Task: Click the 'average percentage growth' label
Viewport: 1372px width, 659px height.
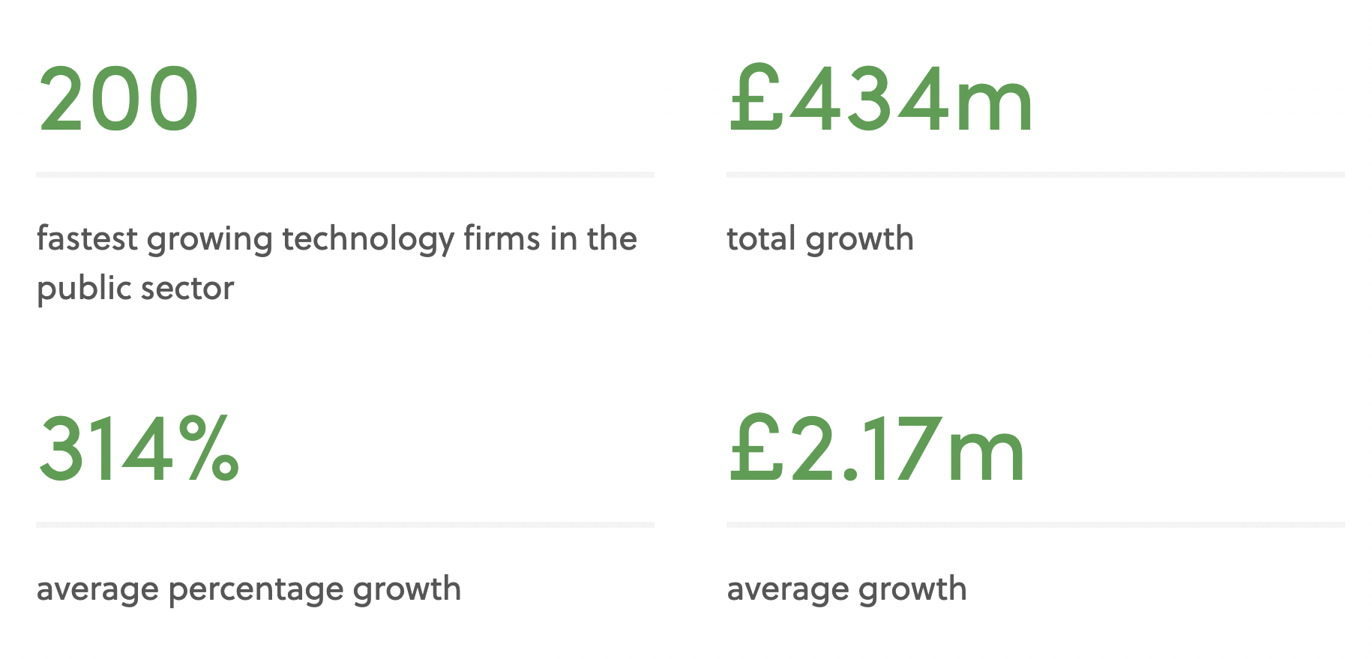Action: tap(248, 590)
